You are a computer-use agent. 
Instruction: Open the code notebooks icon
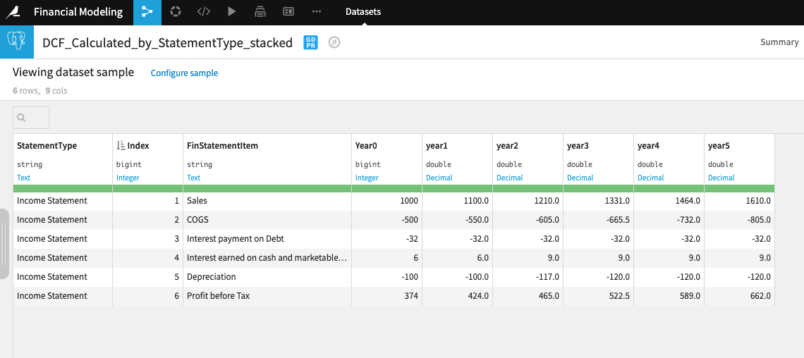pos(204,12)
